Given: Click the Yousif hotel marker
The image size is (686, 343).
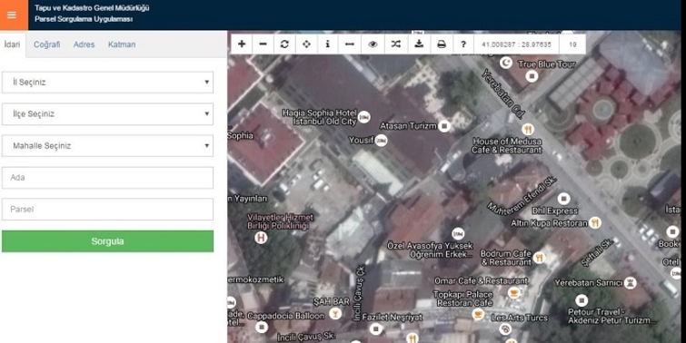Looking at the screenshot, I should pos(381,141).
